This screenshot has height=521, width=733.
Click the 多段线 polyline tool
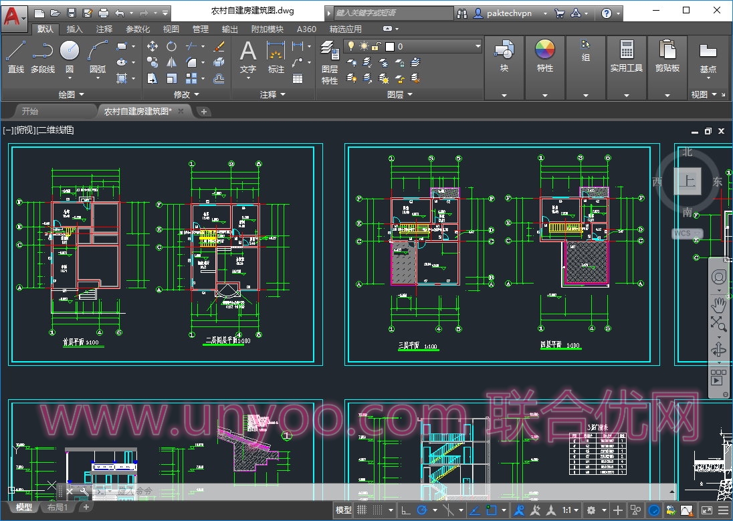[x=43, y=56]
